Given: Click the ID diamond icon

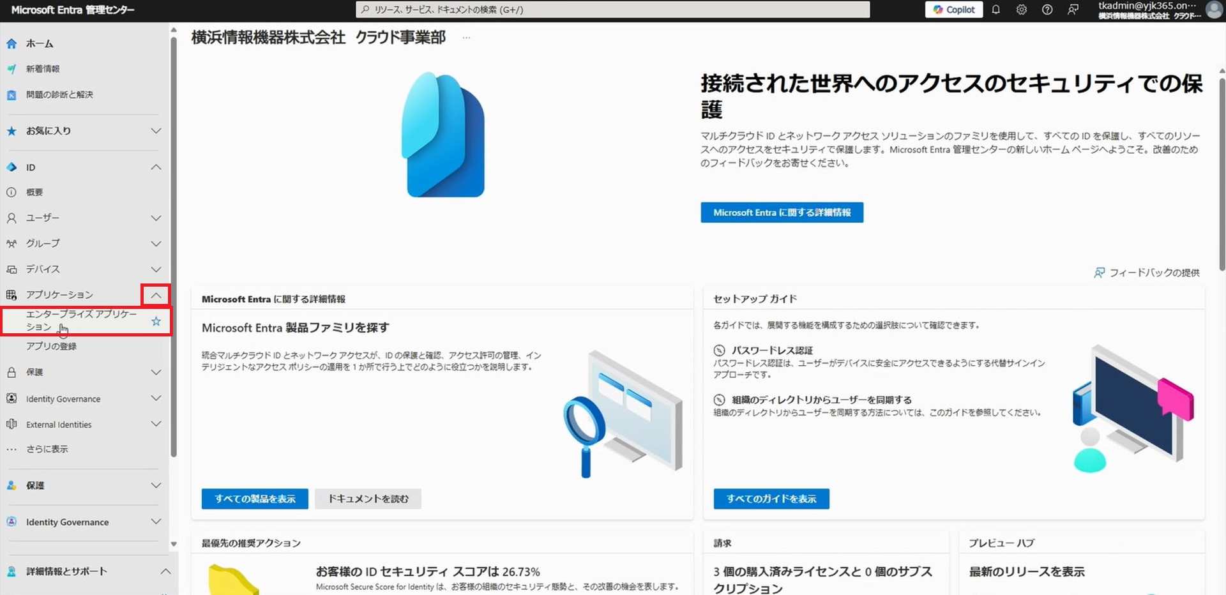Looking at the screenshot, I should click(11, 167).
